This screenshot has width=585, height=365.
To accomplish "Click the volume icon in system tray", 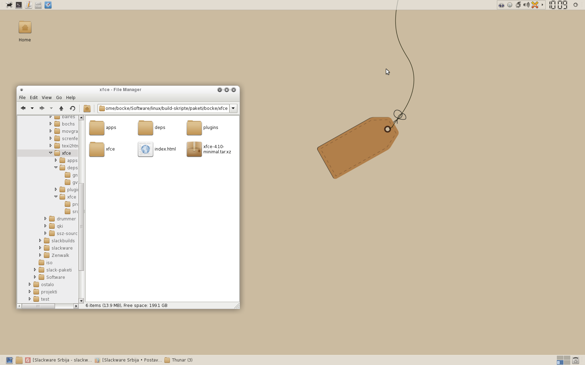I will pos(526,5).
